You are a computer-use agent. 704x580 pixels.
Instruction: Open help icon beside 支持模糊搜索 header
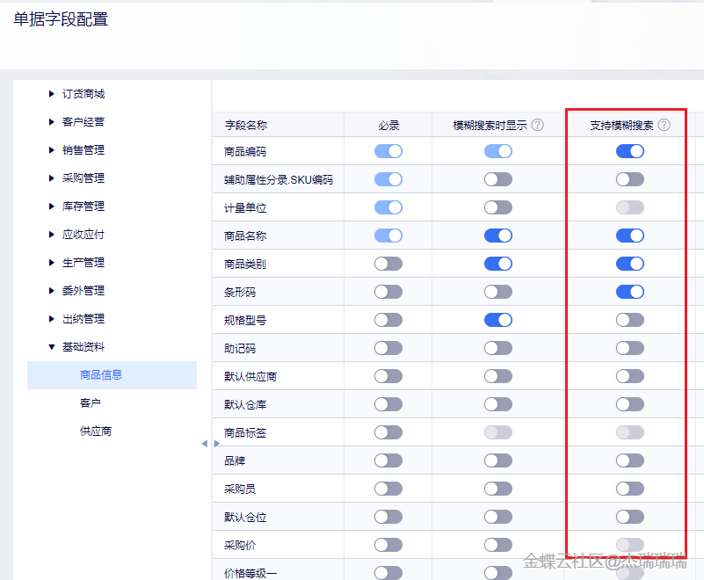point(664,125)
